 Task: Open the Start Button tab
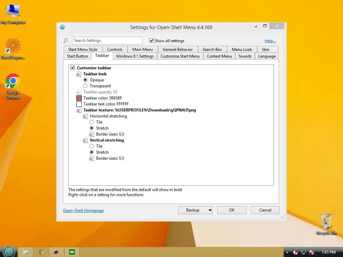pyautogui.click(x=77, y=56)
